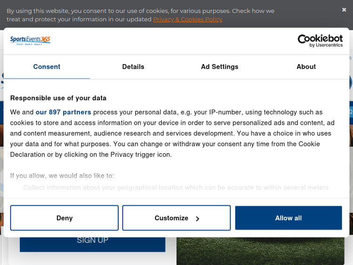Image resolution: width=353 pixels, height=265 pixels.
Task: Open the 'our 897 partners' link
Action: pyautogui.click(x=63, y=112)
